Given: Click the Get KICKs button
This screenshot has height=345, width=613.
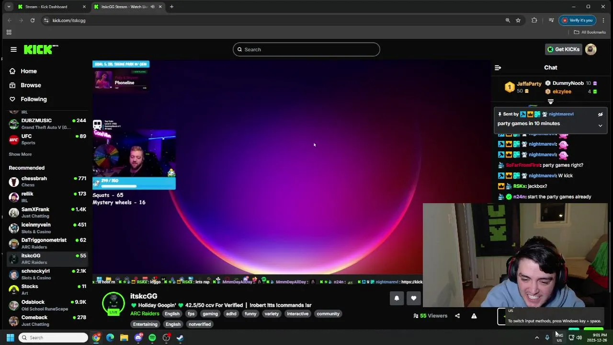Looking at the screenshot, I should tap(564, 49).
